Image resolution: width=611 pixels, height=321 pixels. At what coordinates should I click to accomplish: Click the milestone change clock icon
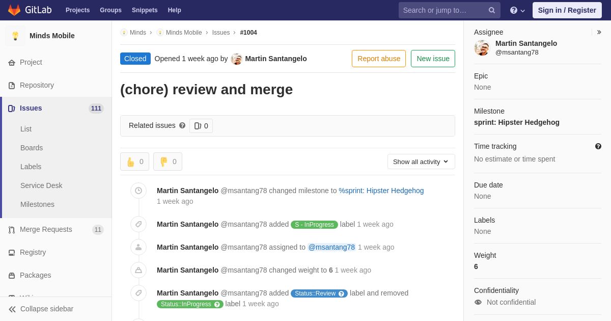click(x=138, y=191)
